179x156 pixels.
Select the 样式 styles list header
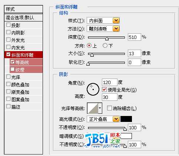[x=23, y=9]
